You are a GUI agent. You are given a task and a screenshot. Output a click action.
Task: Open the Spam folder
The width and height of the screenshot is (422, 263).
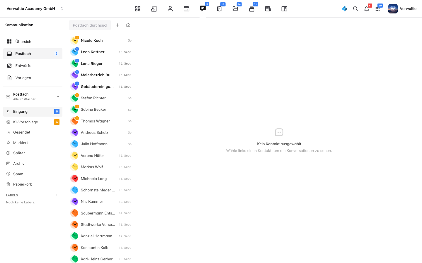[33, 174]
